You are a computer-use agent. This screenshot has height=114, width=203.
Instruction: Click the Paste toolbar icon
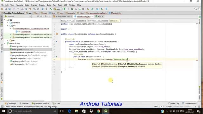pyautogui.click(x=30, y=9)
